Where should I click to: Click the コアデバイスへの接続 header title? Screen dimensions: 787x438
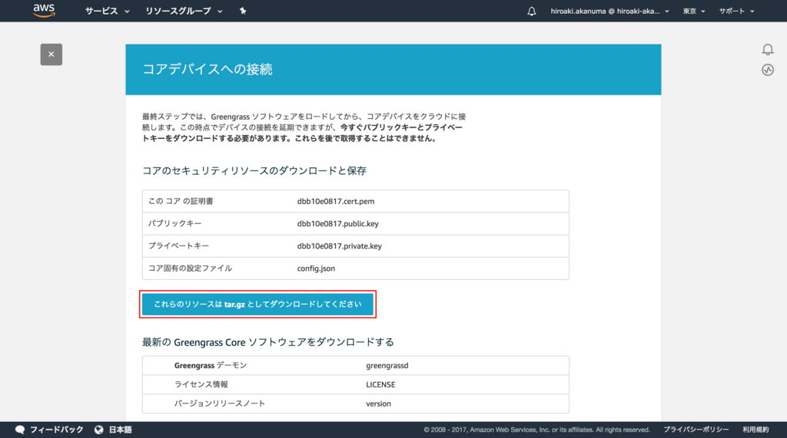click(x=208, y=69)
